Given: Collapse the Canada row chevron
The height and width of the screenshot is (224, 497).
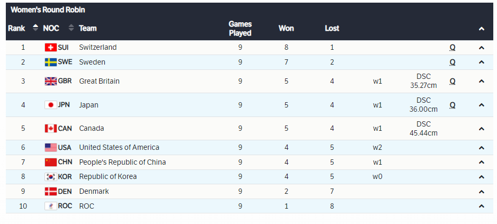Looking at the screenshot, I should [481, 129].
